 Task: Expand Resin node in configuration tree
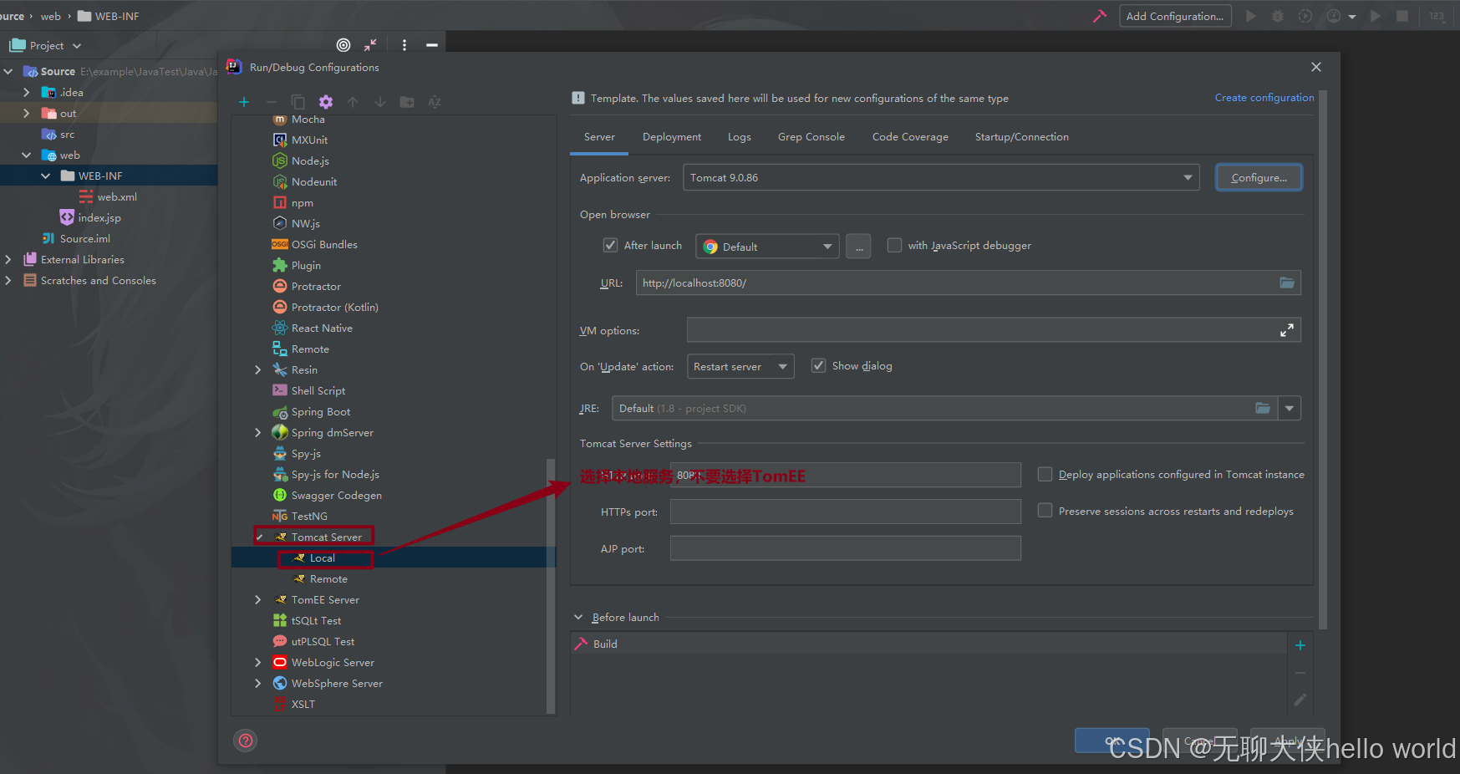click(258, 370)
